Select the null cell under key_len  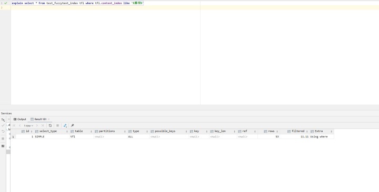click(223, 136)
